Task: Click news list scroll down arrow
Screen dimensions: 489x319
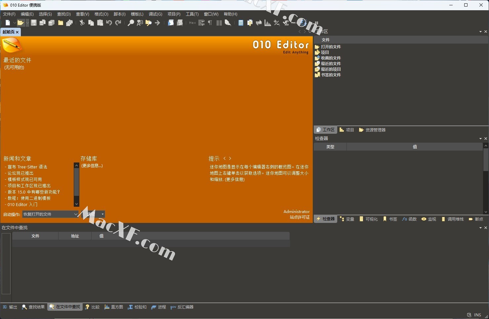Action: (x=77, y=204)
